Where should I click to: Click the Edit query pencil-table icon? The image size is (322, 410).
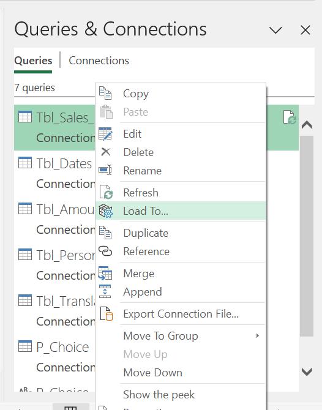pos(105,133)
